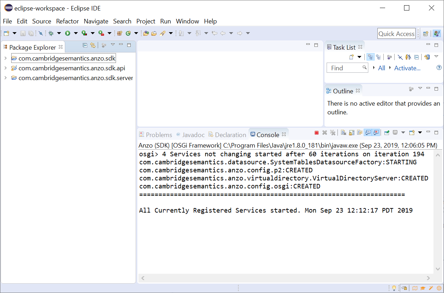Toggle Scroll Lock in Console toolbar
444x293 pixels.
351,133
